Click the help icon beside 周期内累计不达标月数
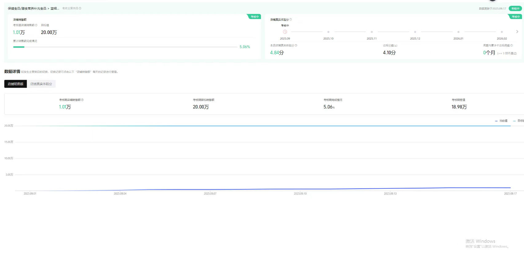The image size is (524, 254). click(x=512, y=45)
